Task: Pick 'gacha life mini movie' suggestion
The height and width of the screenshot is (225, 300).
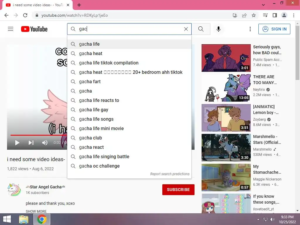Action: [129, 129]
